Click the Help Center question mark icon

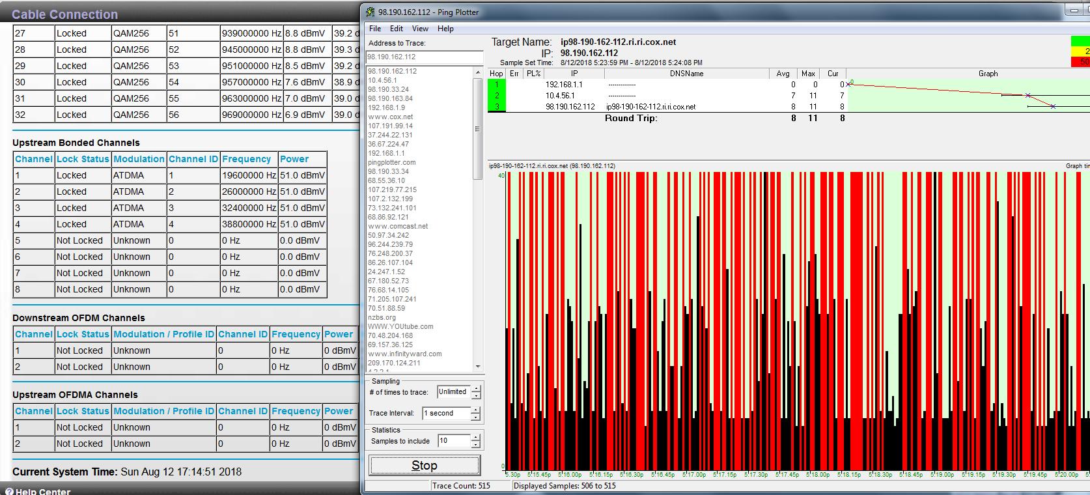[x=9, y=491]
